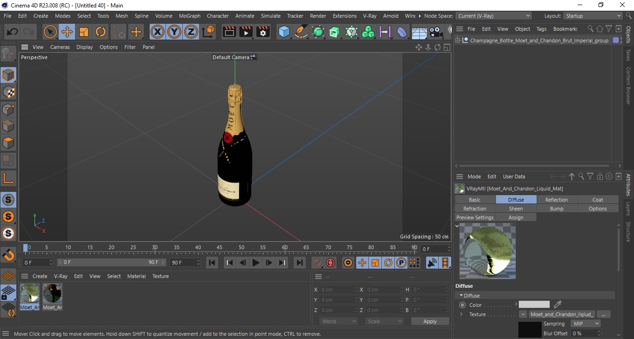Image resolution: width=634 pixels, height=339 pixels.
Task: Click the Apply button
Action: [430, 321]
